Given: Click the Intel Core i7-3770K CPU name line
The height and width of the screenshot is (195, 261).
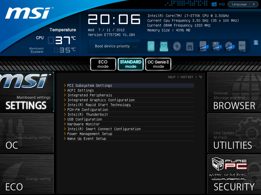Looking at the screenshot, I should (188, 16).
